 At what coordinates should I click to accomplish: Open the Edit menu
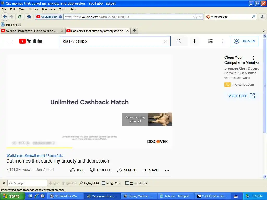point(13,9)
